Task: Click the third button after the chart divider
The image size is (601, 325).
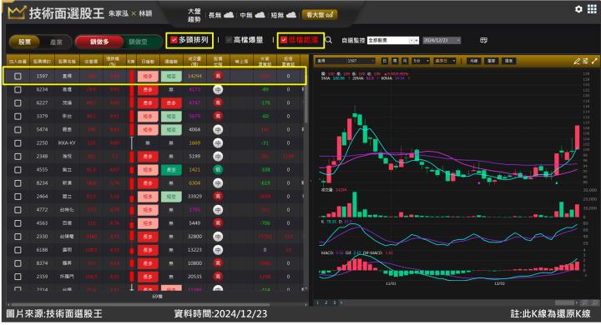Action: point(508,61)
